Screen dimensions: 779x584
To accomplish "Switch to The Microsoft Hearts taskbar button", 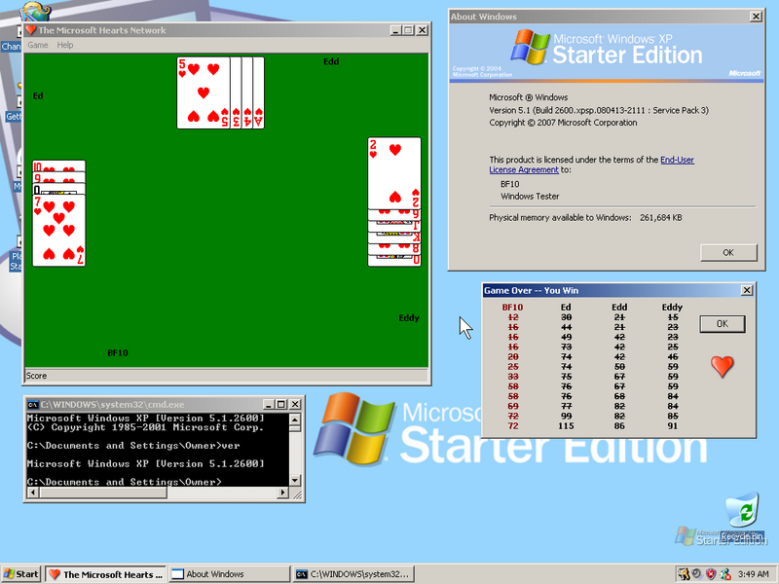I will 106,574.
